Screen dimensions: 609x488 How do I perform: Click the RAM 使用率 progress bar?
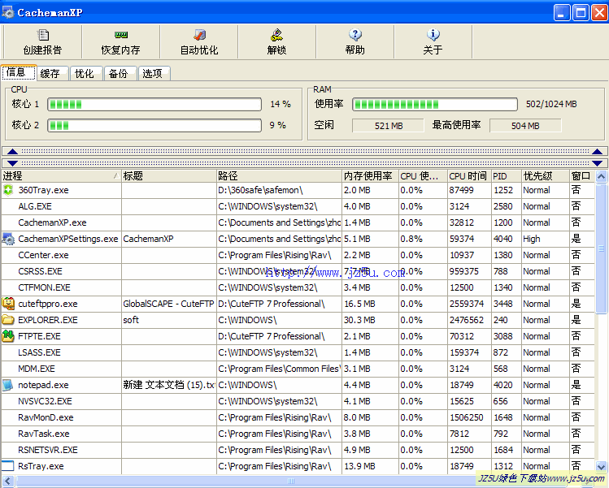(435, 104)
